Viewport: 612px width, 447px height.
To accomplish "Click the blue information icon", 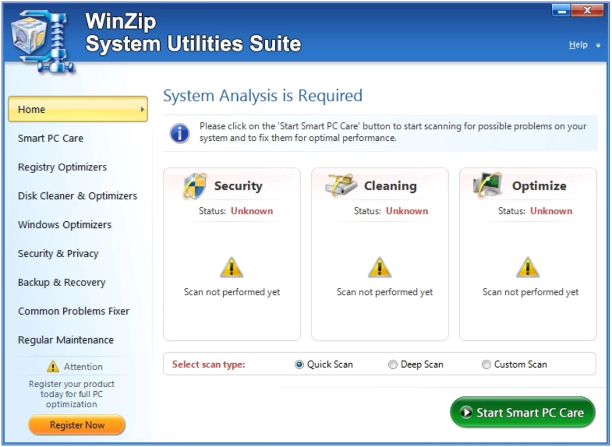I will (x=180, y=133).
